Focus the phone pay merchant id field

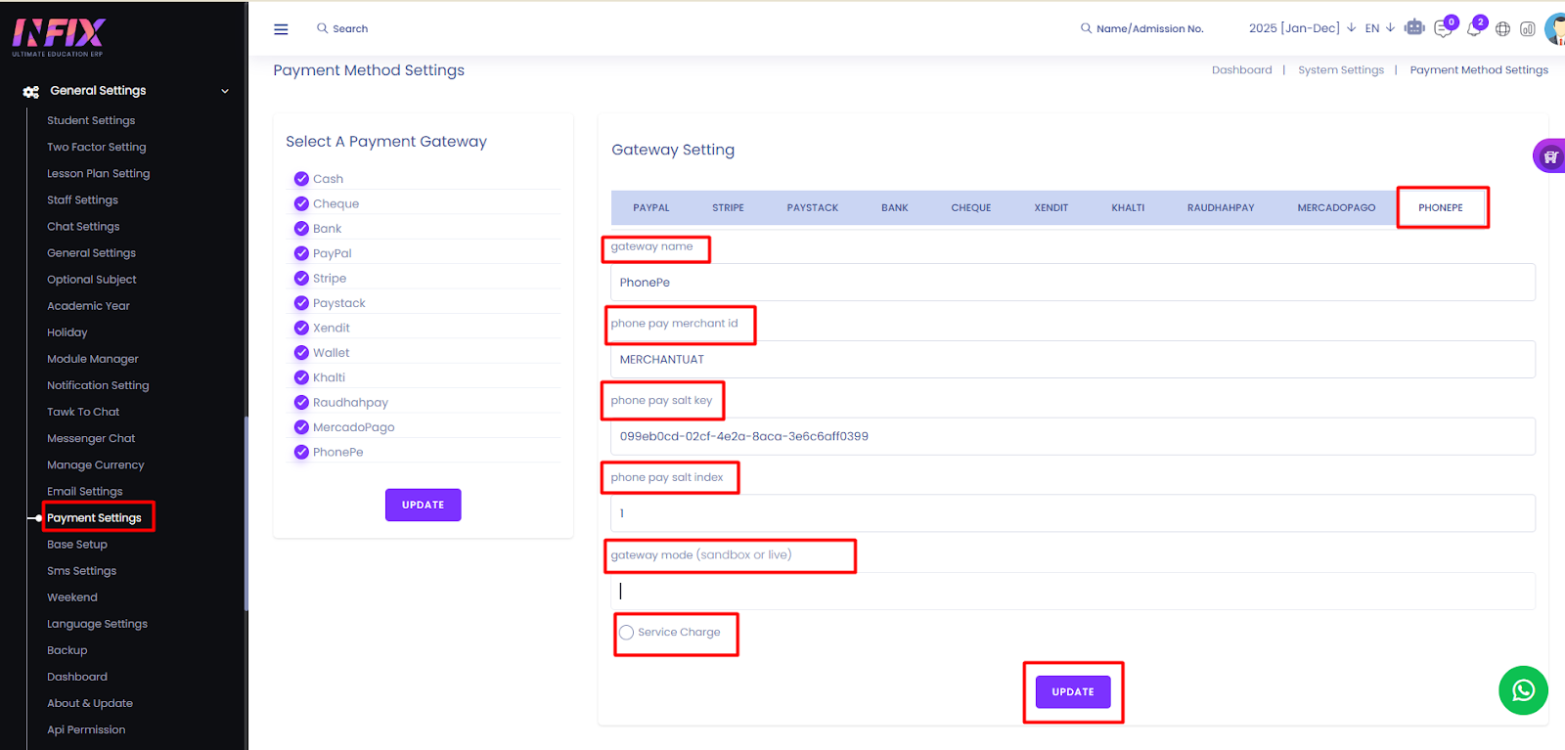[x=1073, y=360]
